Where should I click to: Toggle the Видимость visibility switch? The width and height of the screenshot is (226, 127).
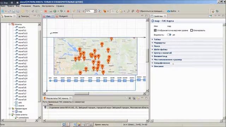click(x=169, y=35)
